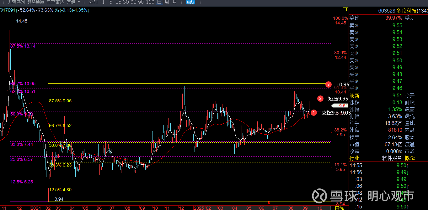Select the 90 minute period
This screenshot has width=428, height=210.
tap(141, 2)
